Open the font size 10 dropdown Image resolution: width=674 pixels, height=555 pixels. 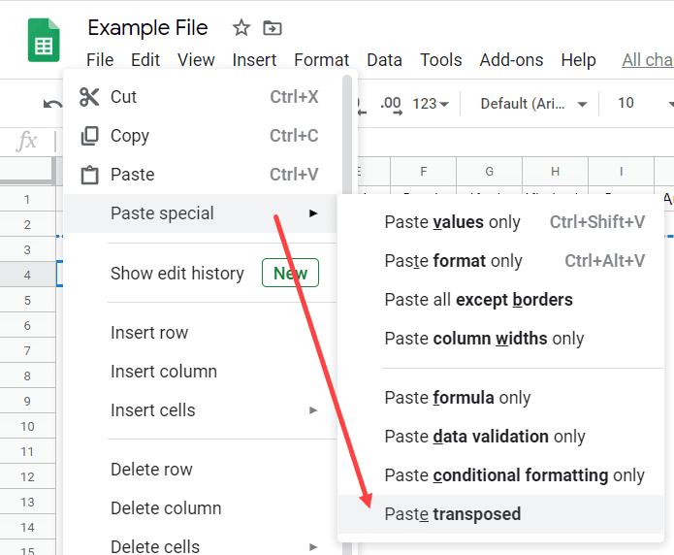[x=645, y=103]
